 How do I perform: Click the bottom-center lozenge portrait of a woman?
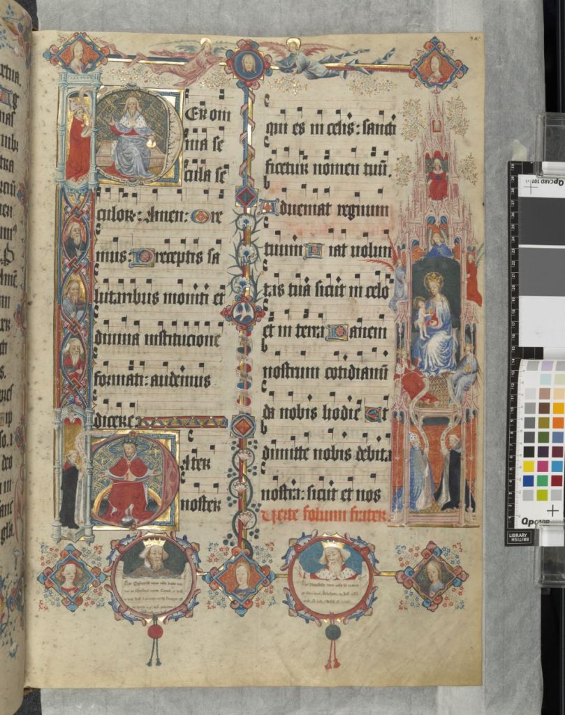[x=241, y=577]
